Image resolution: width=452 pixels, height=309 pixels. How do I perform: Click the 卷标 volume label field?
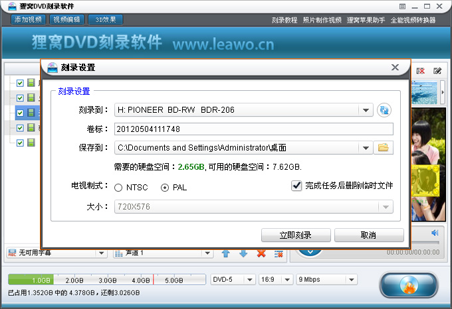coord(254,129)
